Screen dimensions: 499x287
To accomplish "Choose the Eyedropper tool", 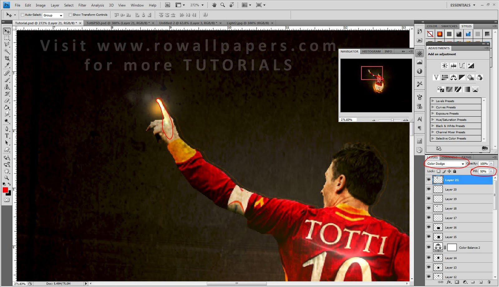I will coord(7,65).
